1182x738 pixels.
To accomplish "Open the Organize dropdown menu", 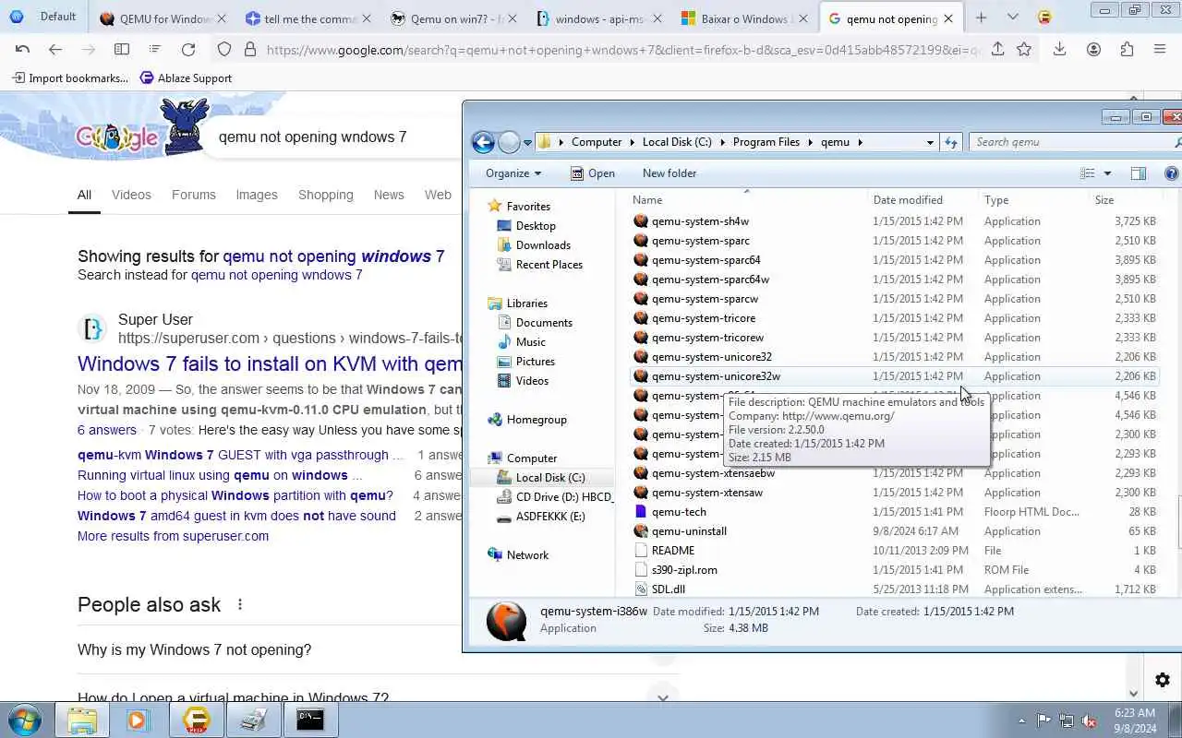I will 513,173.
